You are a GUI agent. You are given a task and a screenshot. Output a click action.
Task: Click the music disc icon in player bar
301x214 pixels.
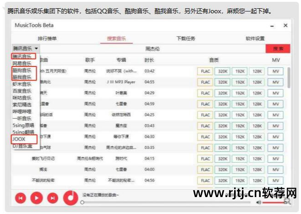[71, 198]
